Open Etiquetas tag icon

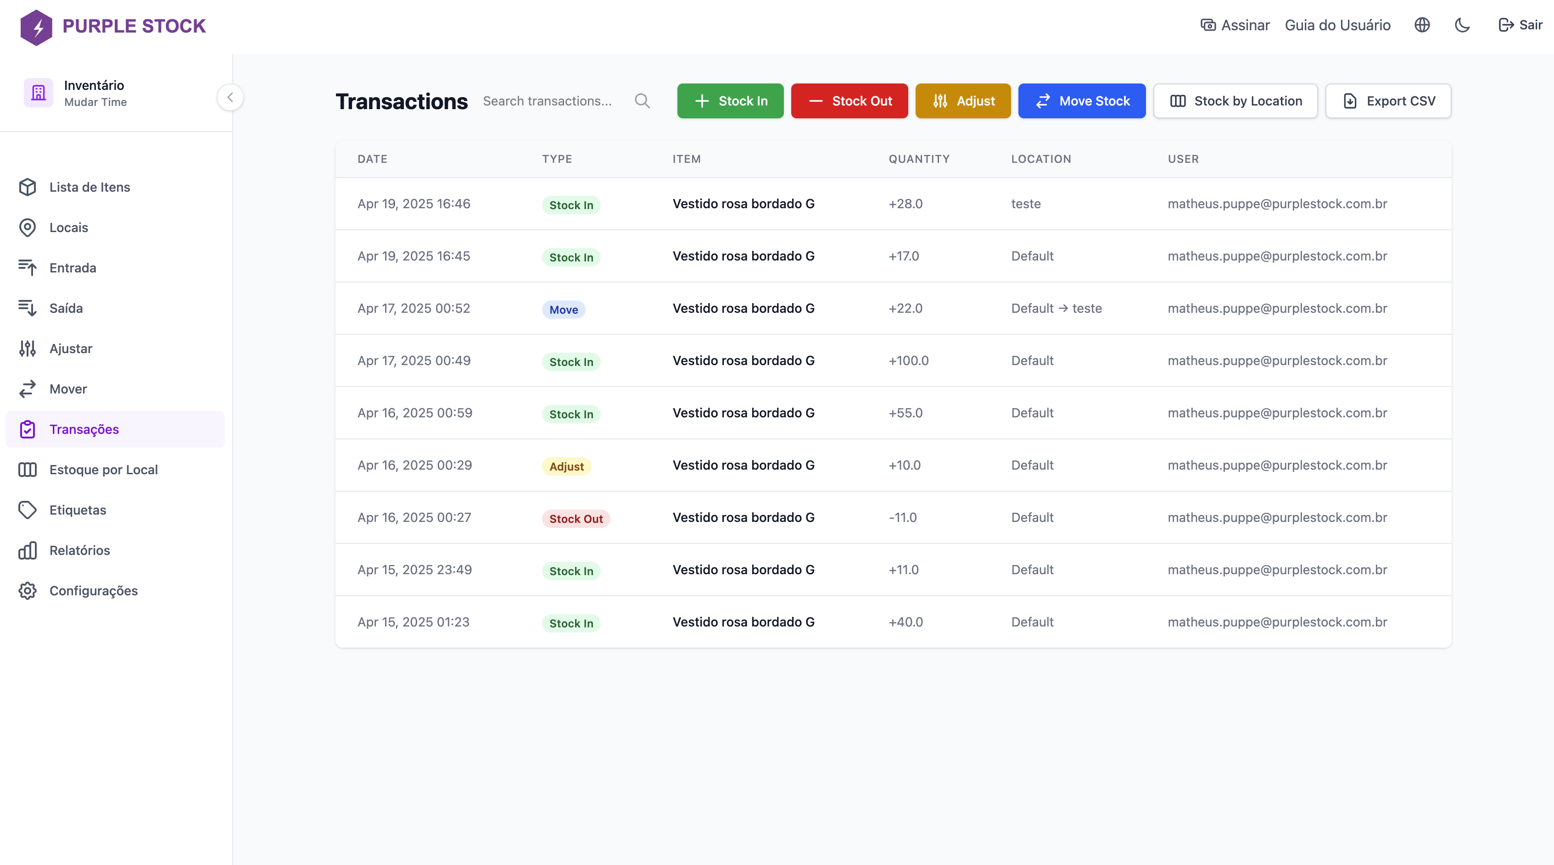pyautogui.click(x=27, y=510)
